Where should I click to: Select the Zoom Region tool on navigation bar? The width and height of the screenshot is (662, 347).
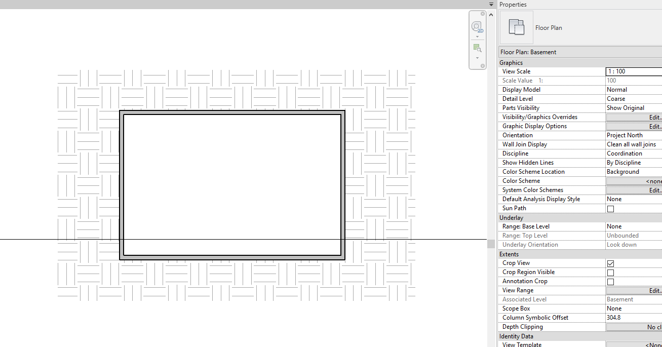pos(477,47)
